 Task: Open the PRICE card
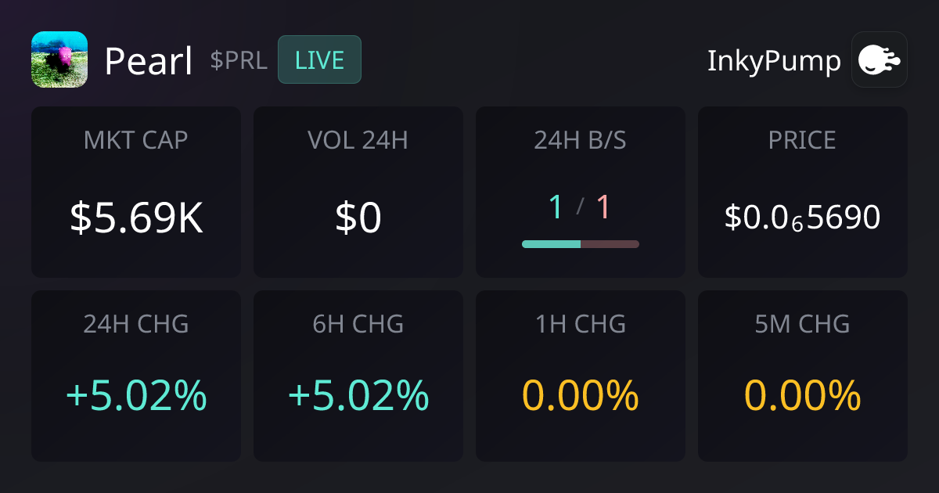pos(803,192)
